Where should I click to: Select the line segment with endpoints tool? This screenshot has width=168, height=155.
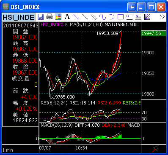85,17
